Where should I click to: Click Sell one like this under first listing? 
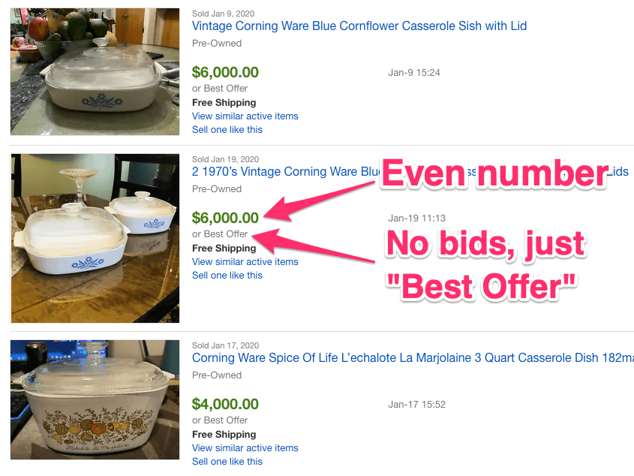[x=227, y=130]
